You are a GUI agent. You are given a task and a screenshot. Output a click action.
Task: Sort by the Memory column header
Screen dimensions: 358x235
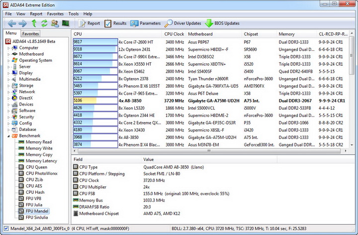pyautogui.click(x=296, y=34)
